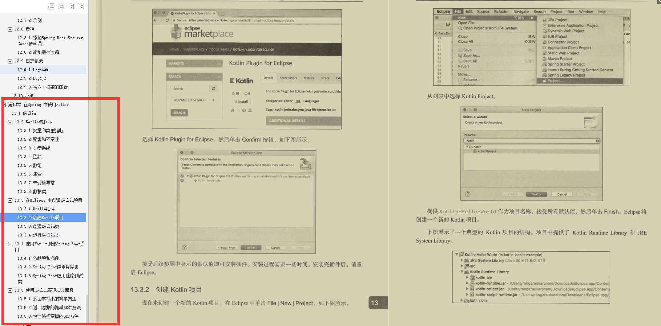Go to 12.9.3 独立于框架的配置
This screenshot has height=326, width=661.
pos(43,87)
